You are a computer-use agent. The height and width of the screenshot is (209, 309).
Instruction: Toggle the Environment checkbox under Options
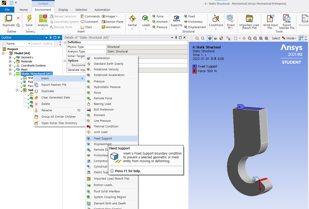(x=69, y=65)
